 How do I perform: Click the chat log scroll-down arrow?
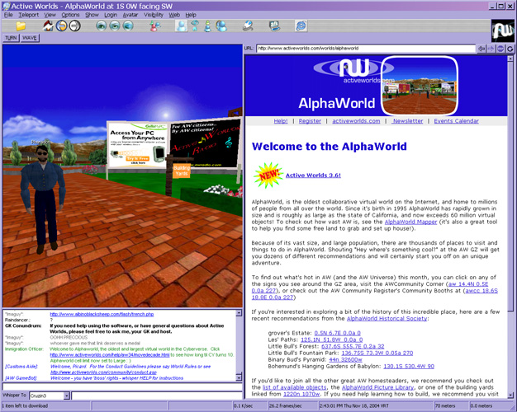[239, 377]
